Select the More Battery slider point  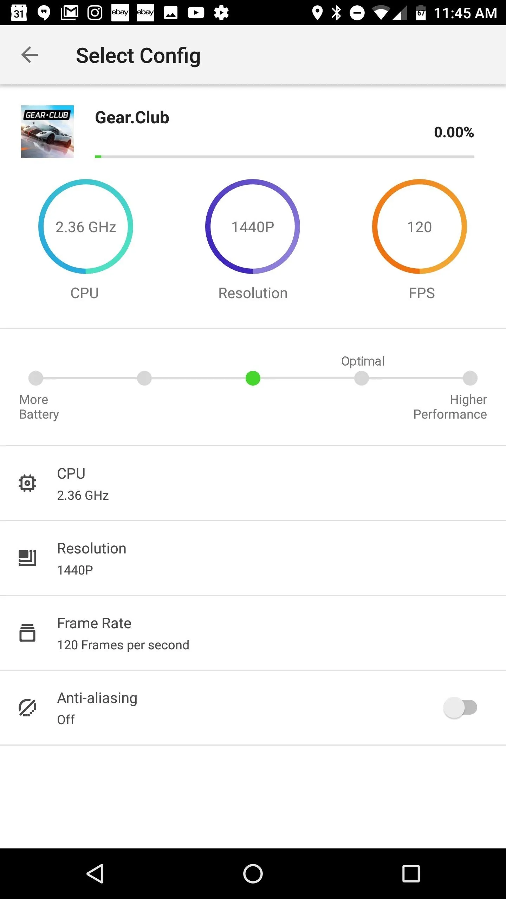(x=36, y=378)
